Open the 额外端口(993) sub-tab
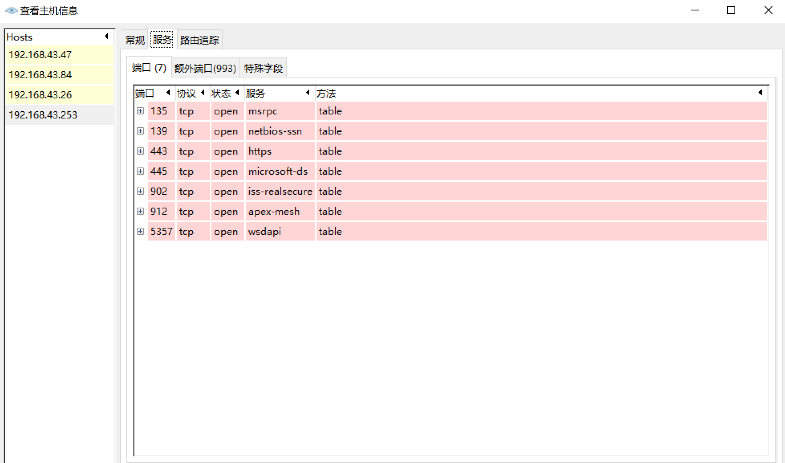This screenshot has width=785, height=463. point(205,68)
